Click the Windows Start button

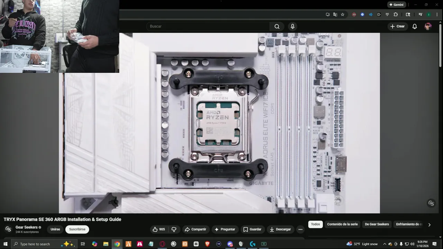click(x=5, y=244)
